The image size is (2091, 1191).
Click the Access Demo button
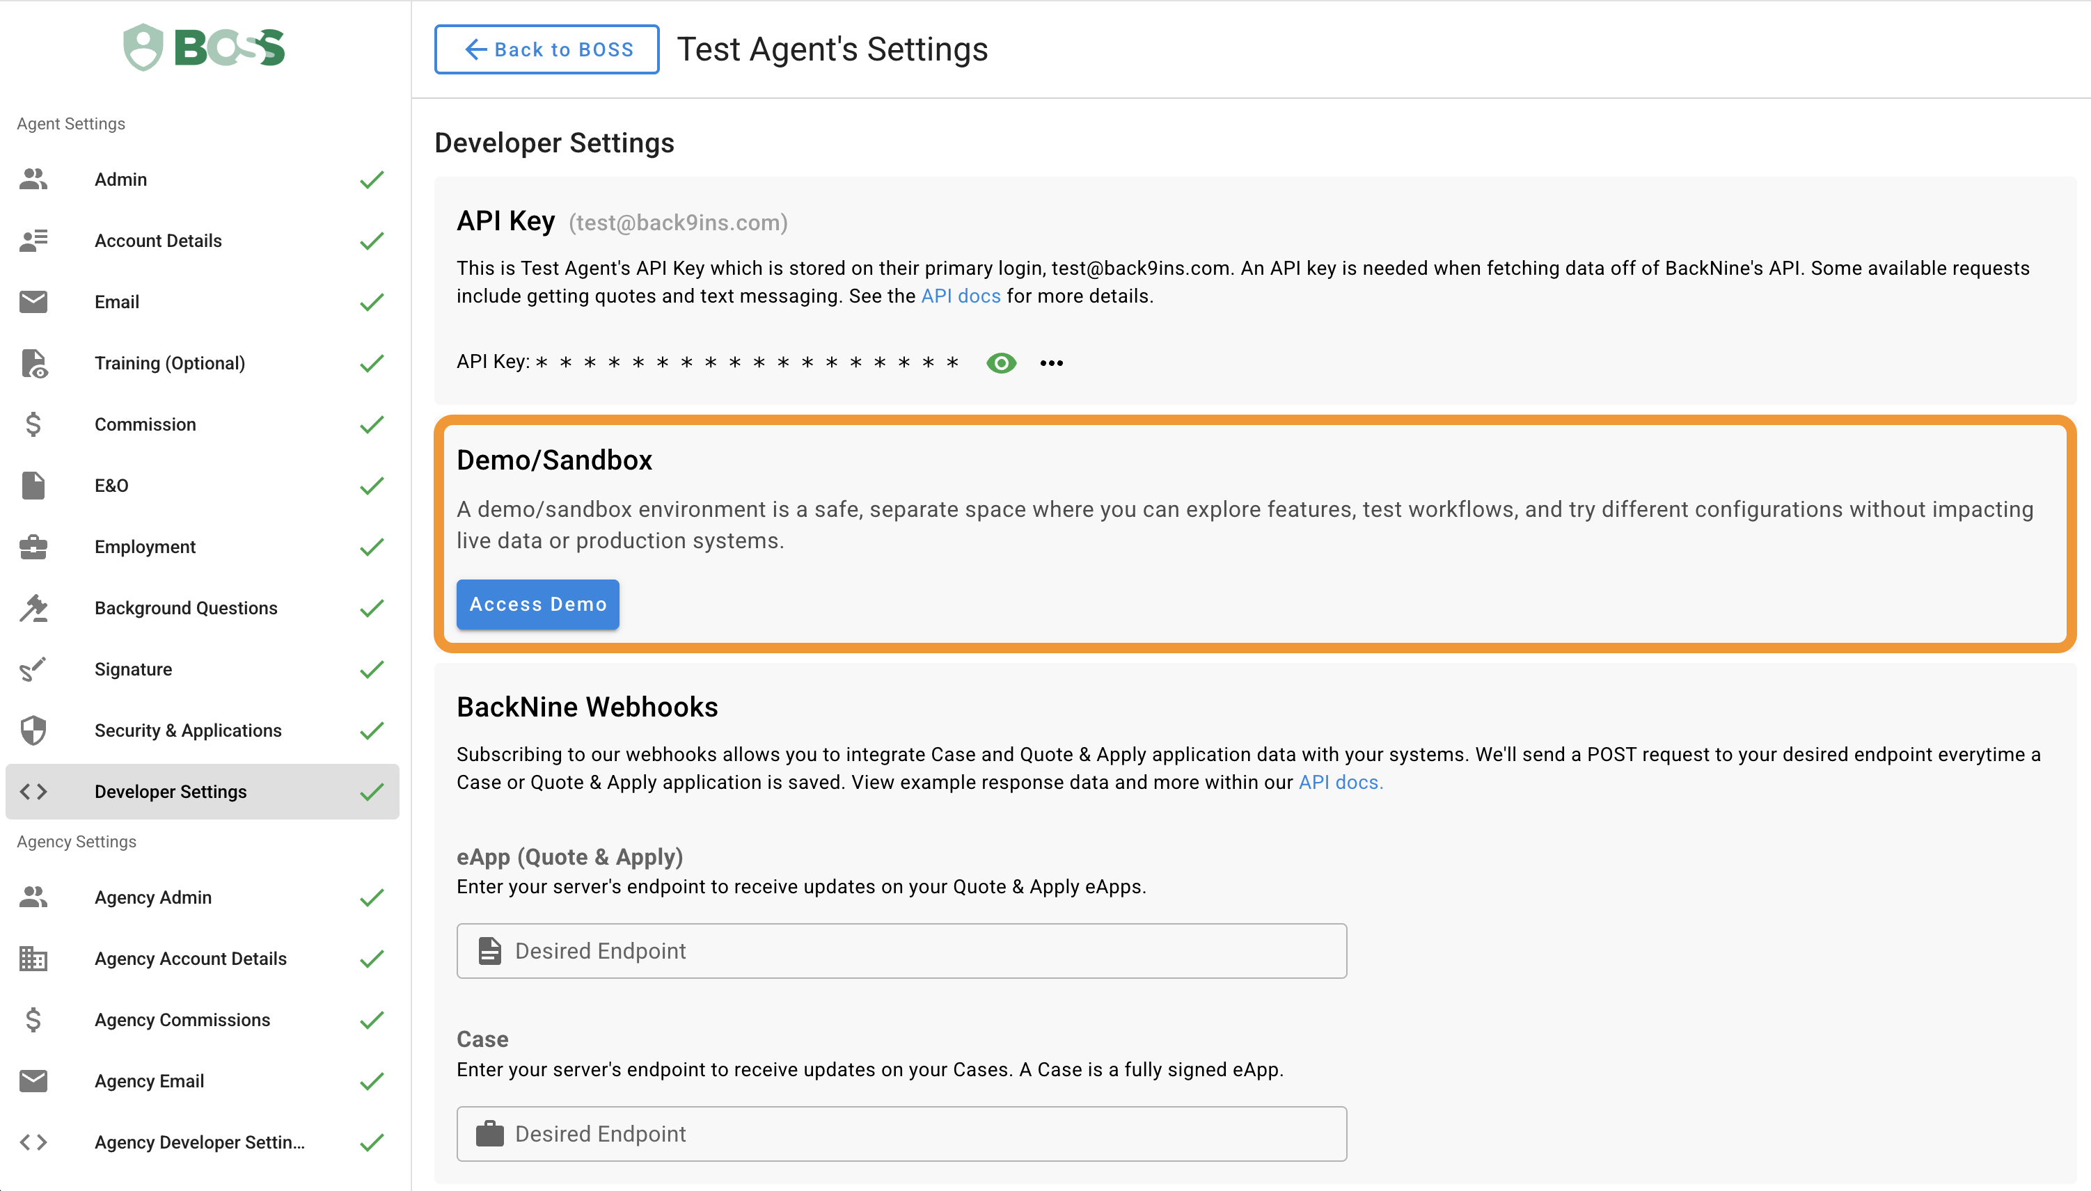click(537, 605)
